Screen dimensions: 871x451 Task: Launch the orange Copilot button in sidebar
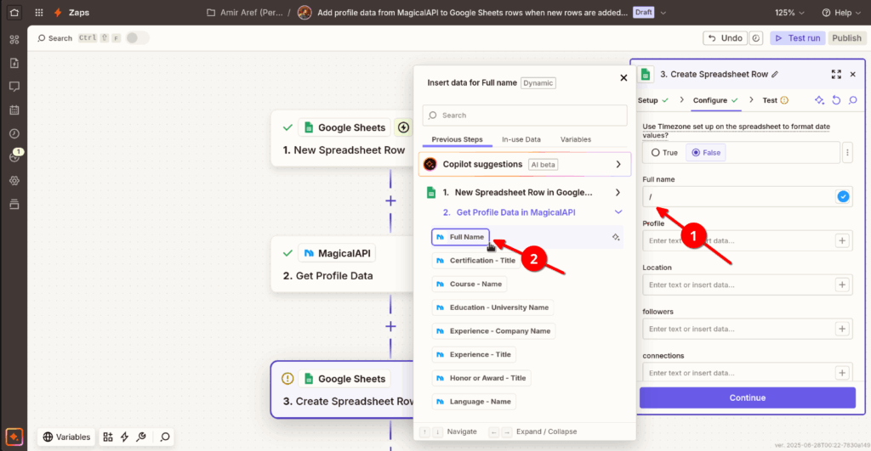click(x=14, y=437)
